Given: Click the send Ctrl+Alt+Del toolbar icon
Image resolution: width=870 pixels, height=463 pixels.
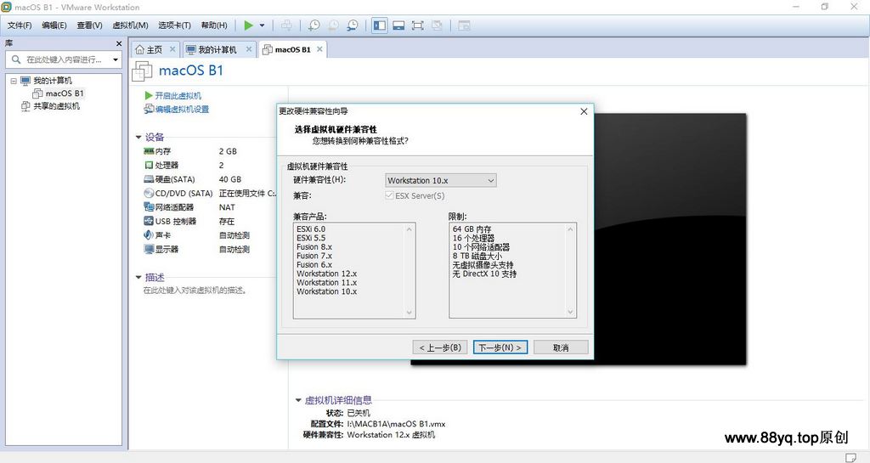Looking at the screenshot, I should (286, 25).
